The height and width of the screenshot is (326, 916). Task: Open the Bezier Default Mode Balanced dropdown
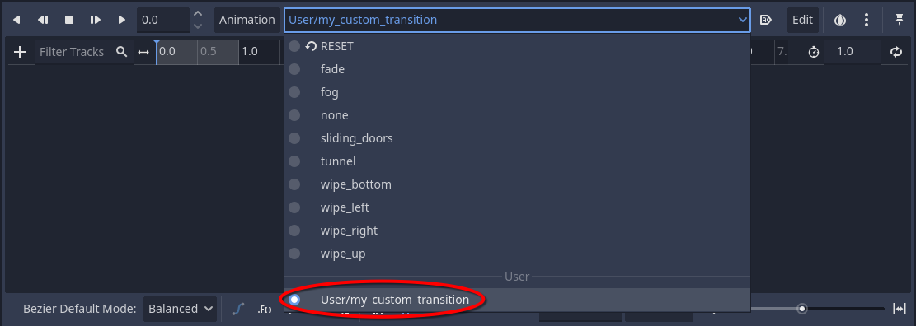(x=181, y=309)
